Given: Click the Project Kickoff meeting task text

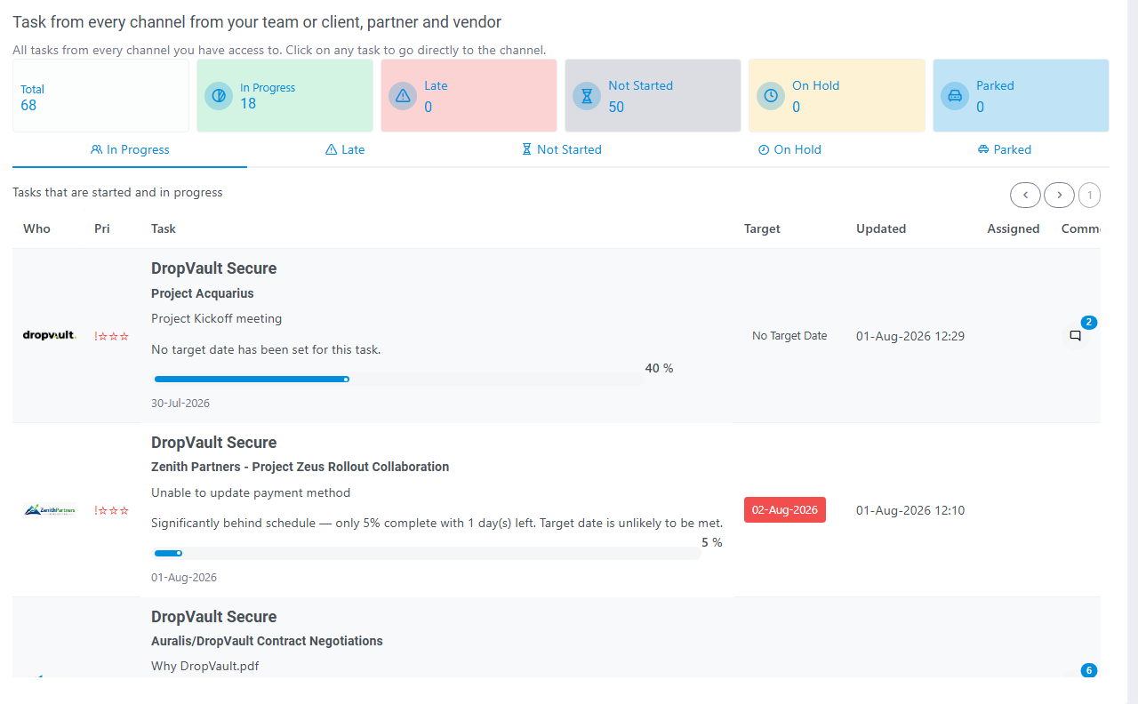Looking at the screenshot, I should pyautogui.click(x=217, y=318).
